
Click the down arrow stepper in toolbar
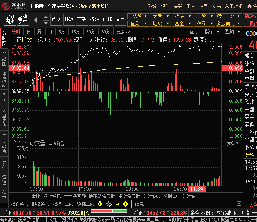[46, 23]
